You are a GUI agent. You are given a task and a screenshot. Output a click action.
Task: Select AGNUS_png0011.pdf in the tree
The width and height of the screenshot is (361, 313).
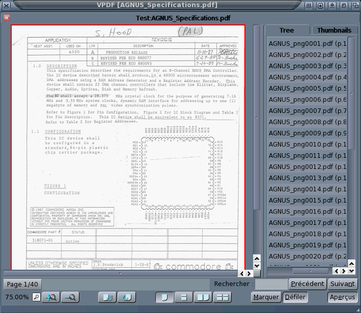tap(308, 156)
